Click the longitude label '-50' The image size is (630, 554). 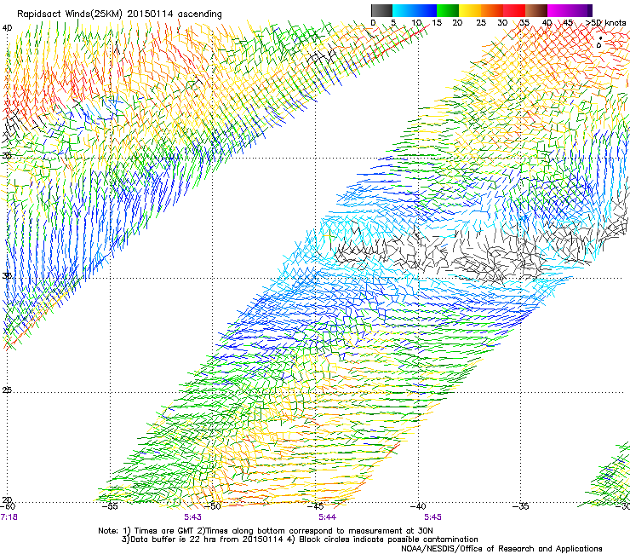pos(213,506)
